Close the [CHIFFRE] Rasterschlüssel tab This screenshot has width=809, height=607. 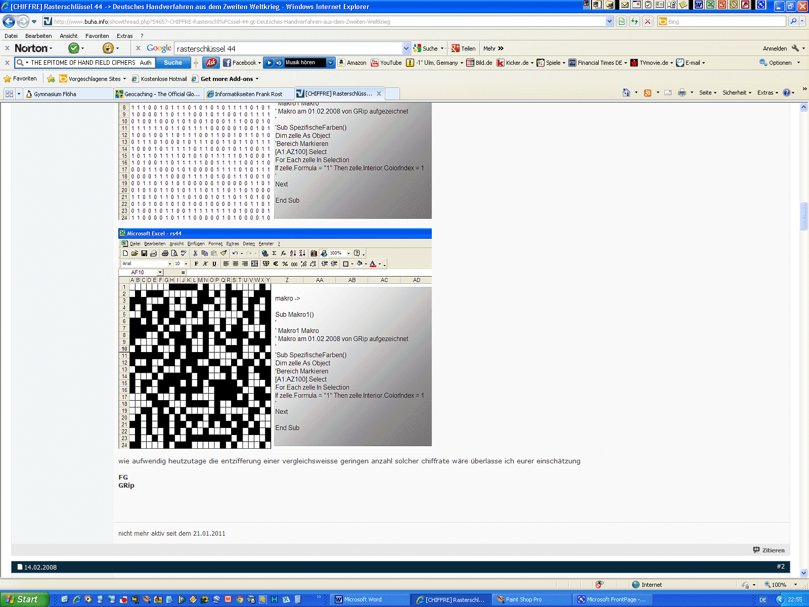(379, 94)
